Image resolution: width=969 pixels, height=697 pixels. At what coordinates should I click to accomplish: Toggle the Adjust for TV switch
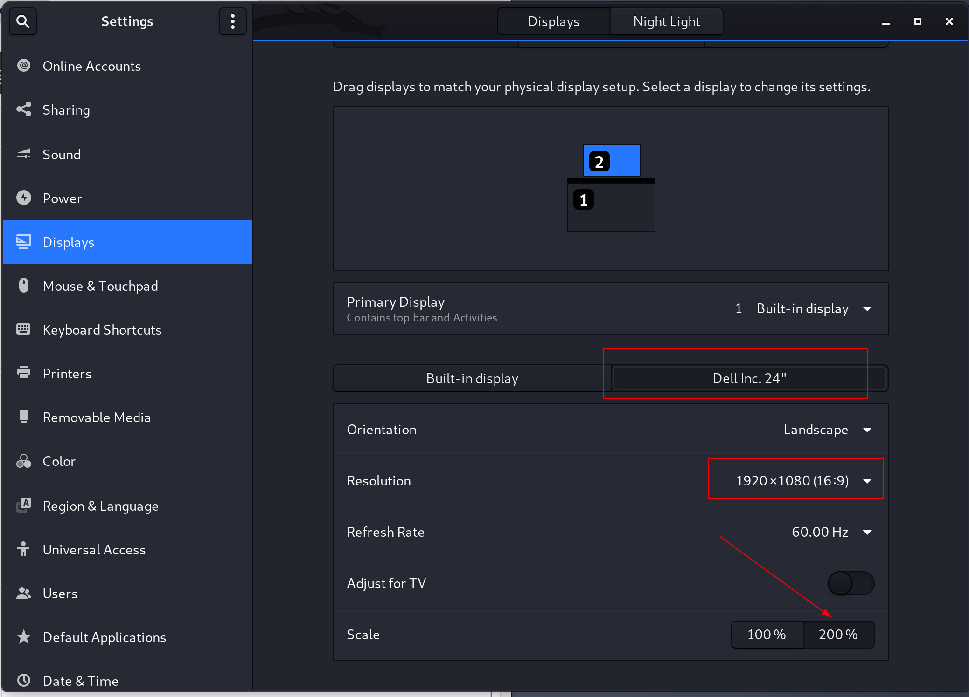point(850,583)
